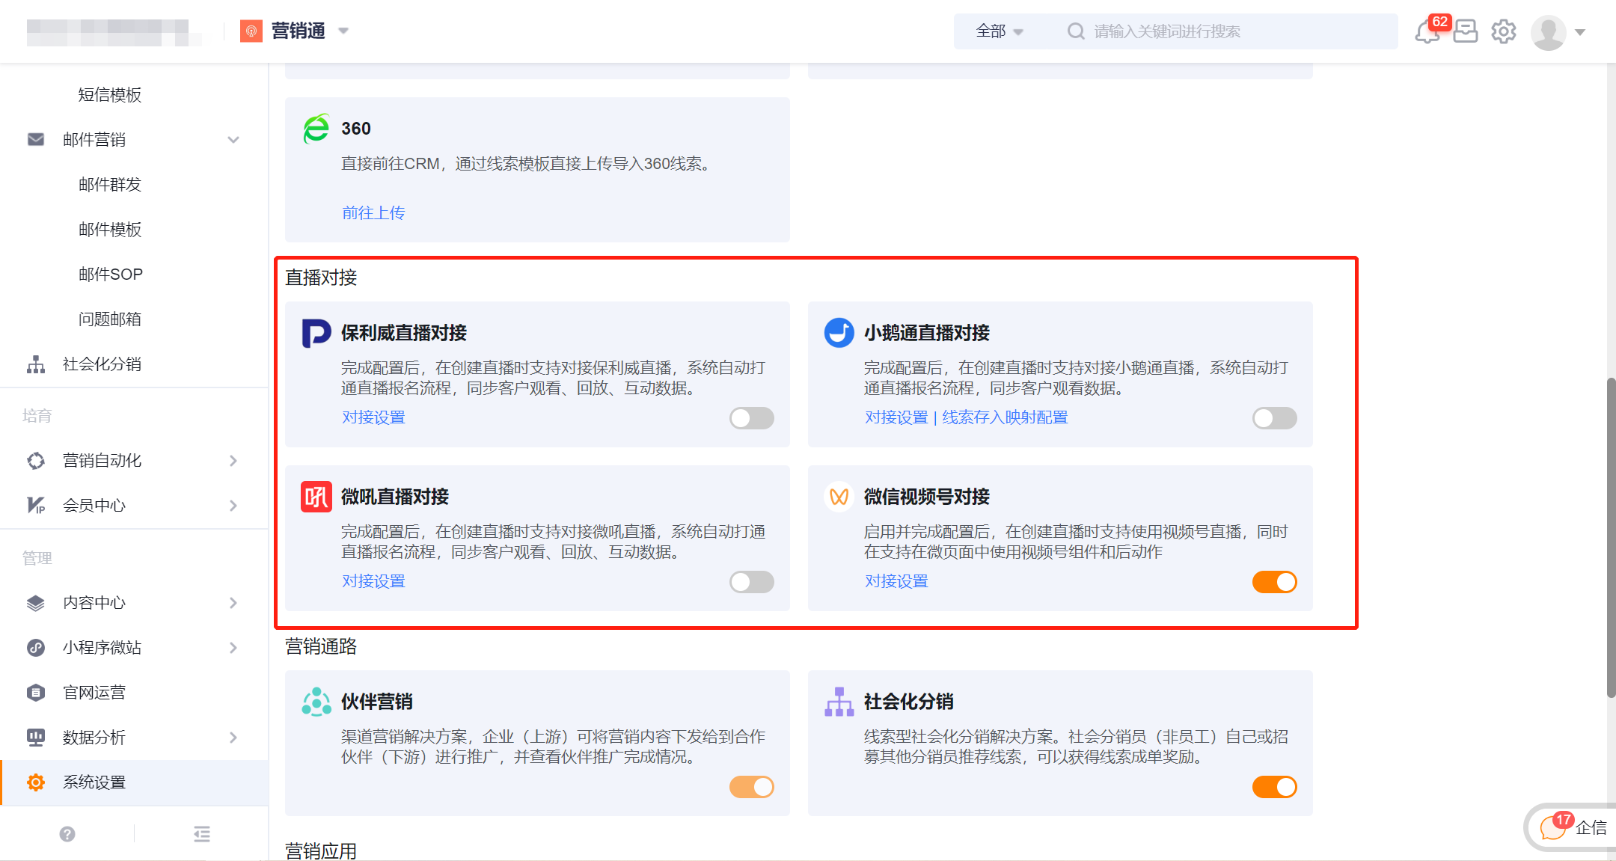The image size is (1616, 861).
Task: Click the search magnifier icon
Action: pos(1076,31)
